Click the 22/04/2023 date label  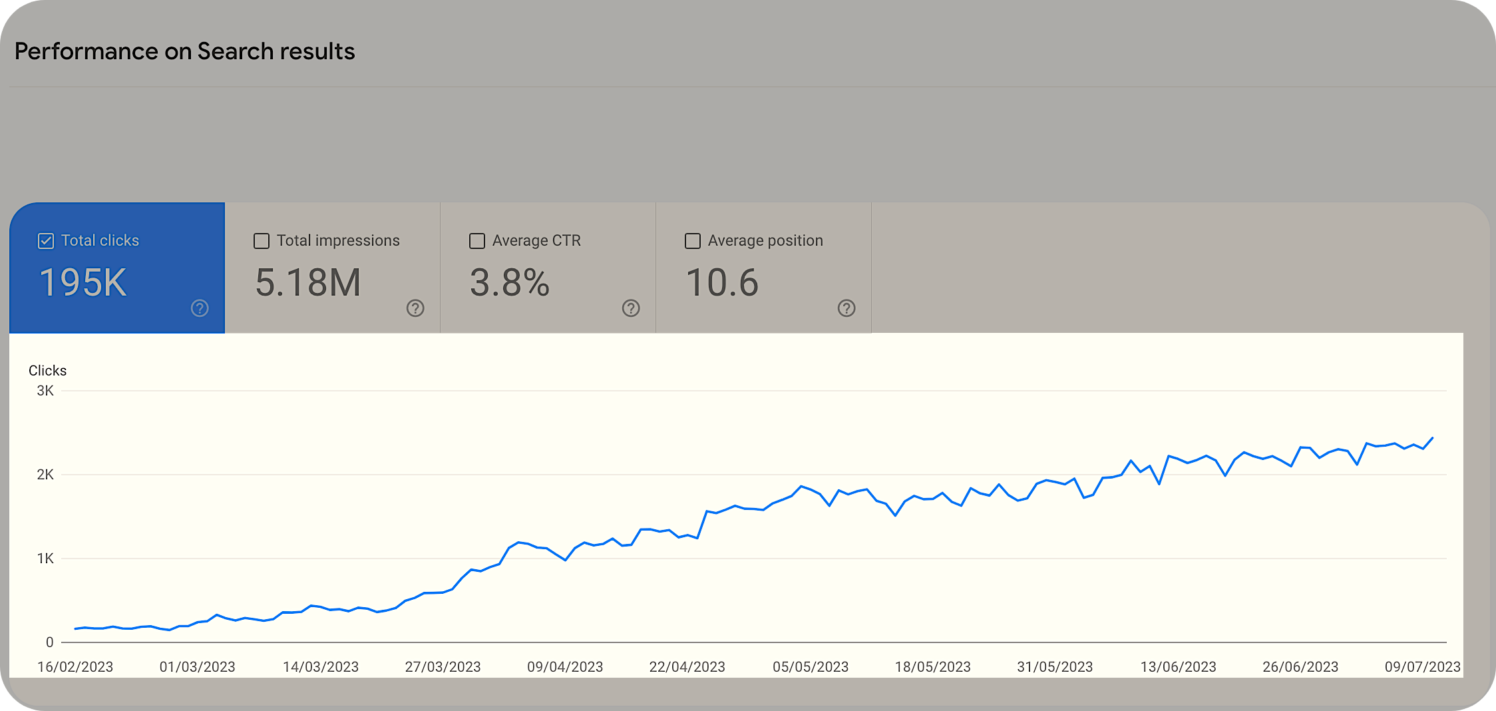[x=687, y=667]
